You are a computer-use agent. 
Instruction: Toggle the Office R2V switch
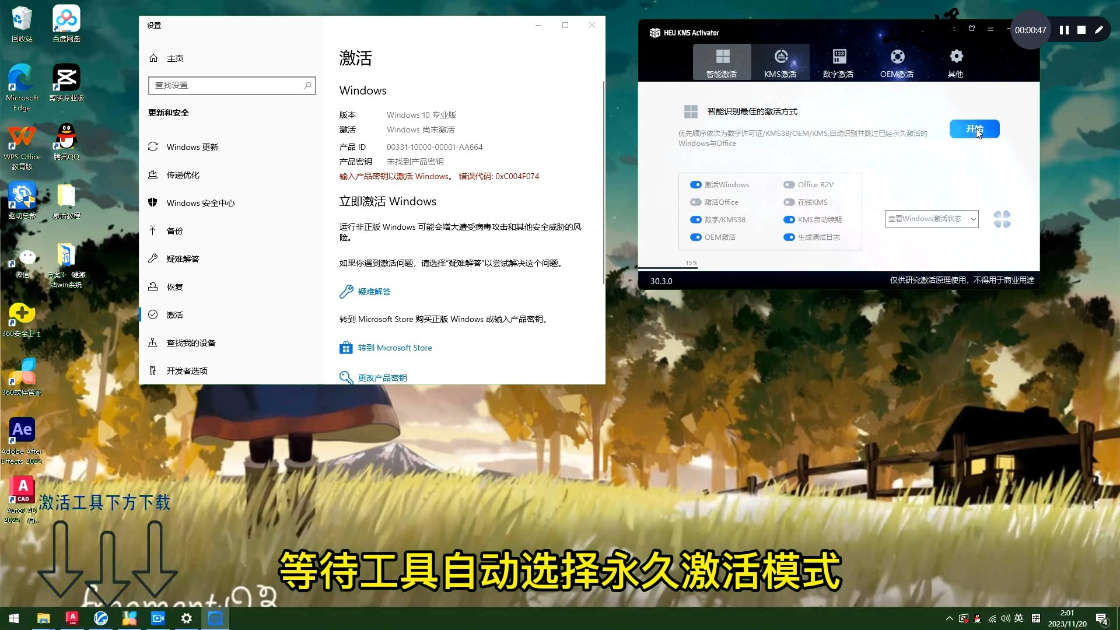(789, 185)
